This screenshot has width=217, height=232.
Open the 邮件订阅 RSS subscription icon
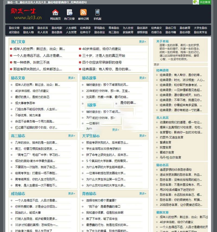coord(83,15)
